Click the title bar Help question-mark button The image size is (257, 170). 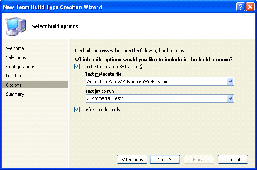tap(240, 7)
